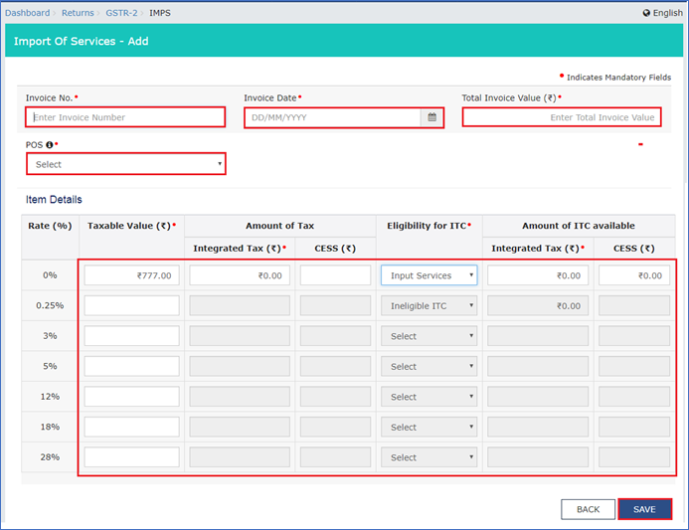Click Taxable Value field for 0.25% rate

[132, 305]
